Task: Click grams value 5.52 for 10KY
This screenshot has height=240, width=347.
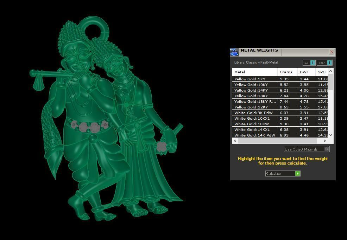Action: [x=284, y=85]
